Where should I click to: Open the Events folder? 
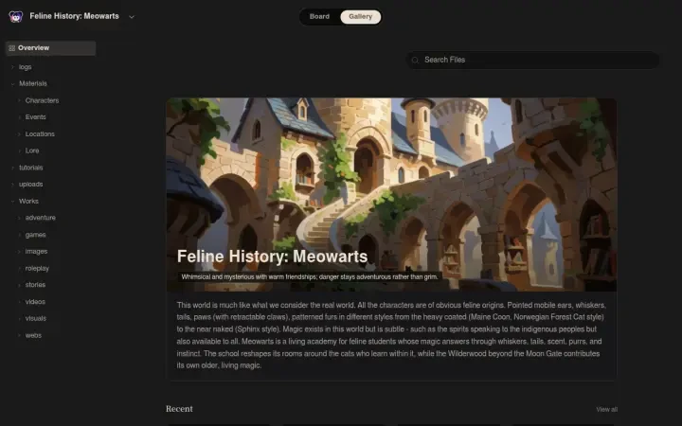coord(36,117)
